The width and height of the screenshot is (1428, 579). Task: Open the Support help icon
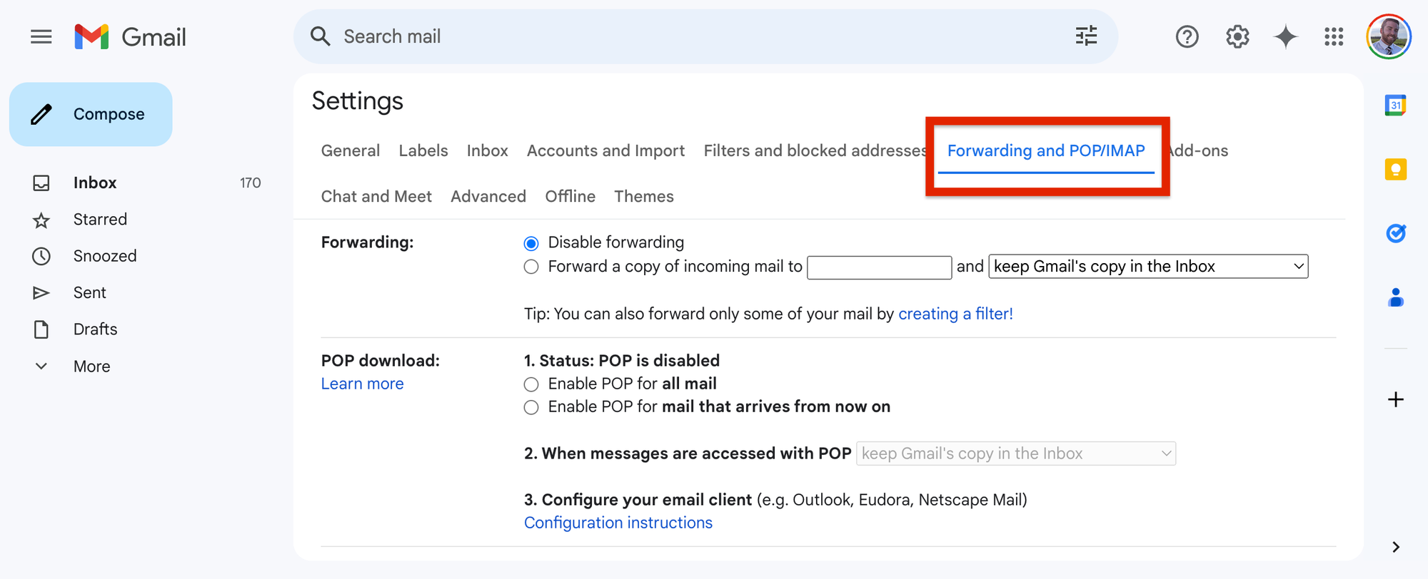pos(1187,36)
